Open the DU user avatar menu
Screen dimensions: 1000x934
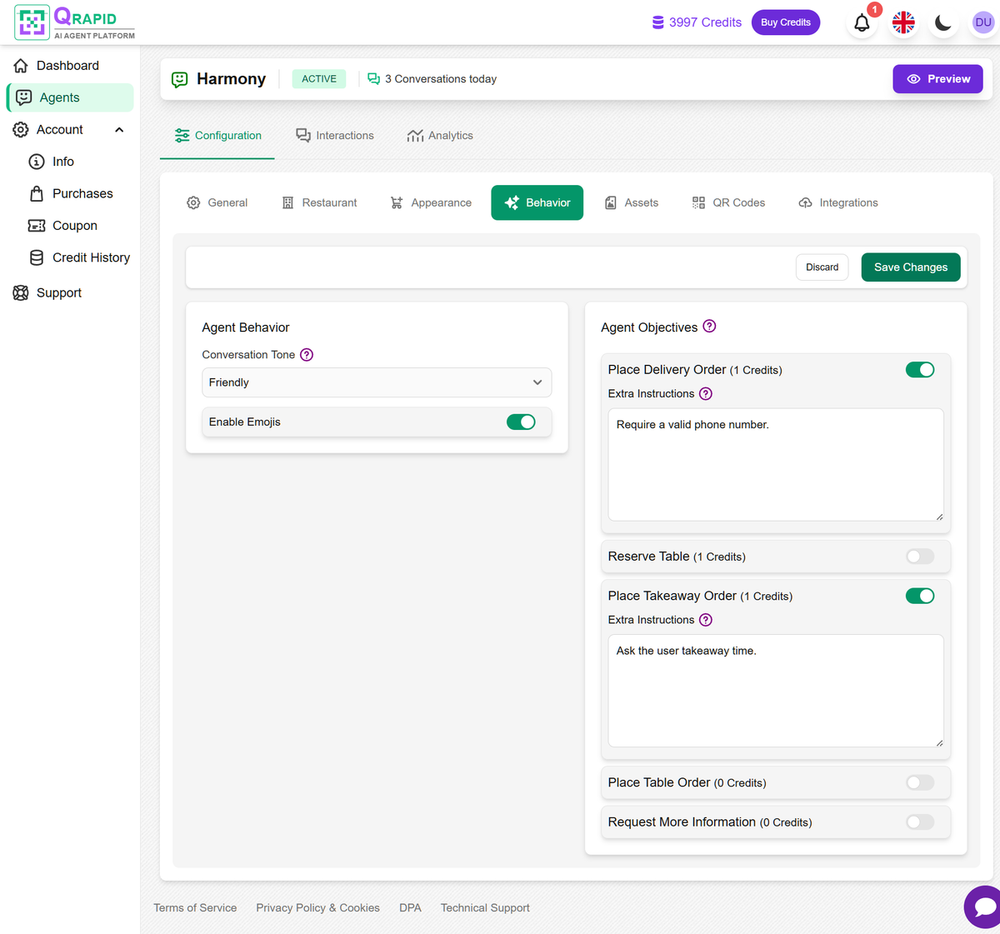(983, 22)
